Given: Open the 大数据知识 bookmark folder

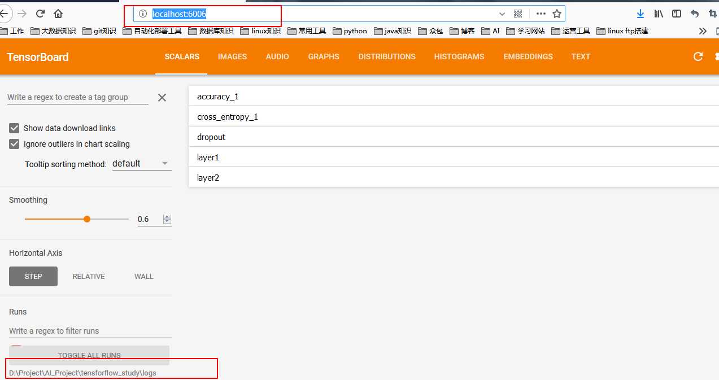Looking at the screenshot, I should 54,31.
